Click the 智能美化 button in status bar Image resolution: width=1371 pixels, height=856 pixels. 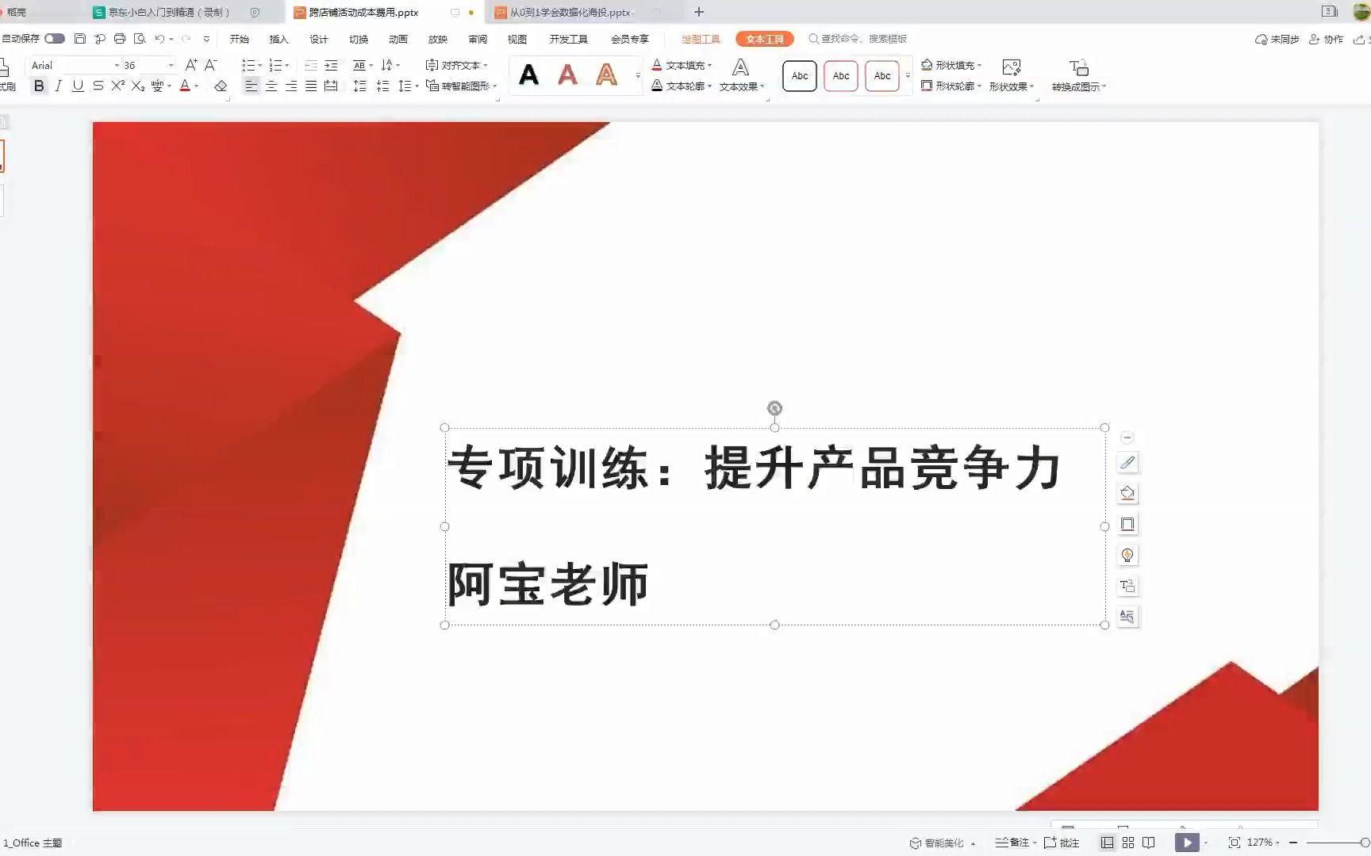(943, 843)
